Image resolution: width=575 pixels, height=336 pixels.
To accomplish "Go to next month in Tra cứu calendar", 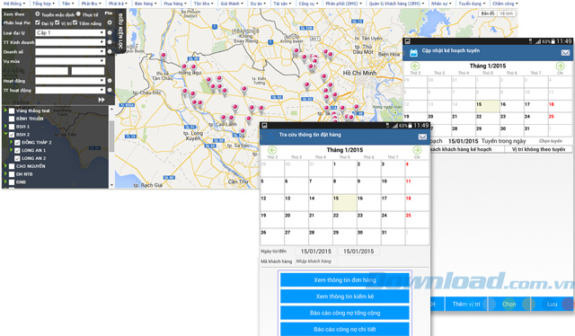I will click(417, 150).
